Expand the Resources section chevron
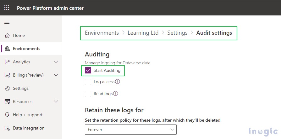Viewport: 281px width, 139px height. click(x=56, y=102)
